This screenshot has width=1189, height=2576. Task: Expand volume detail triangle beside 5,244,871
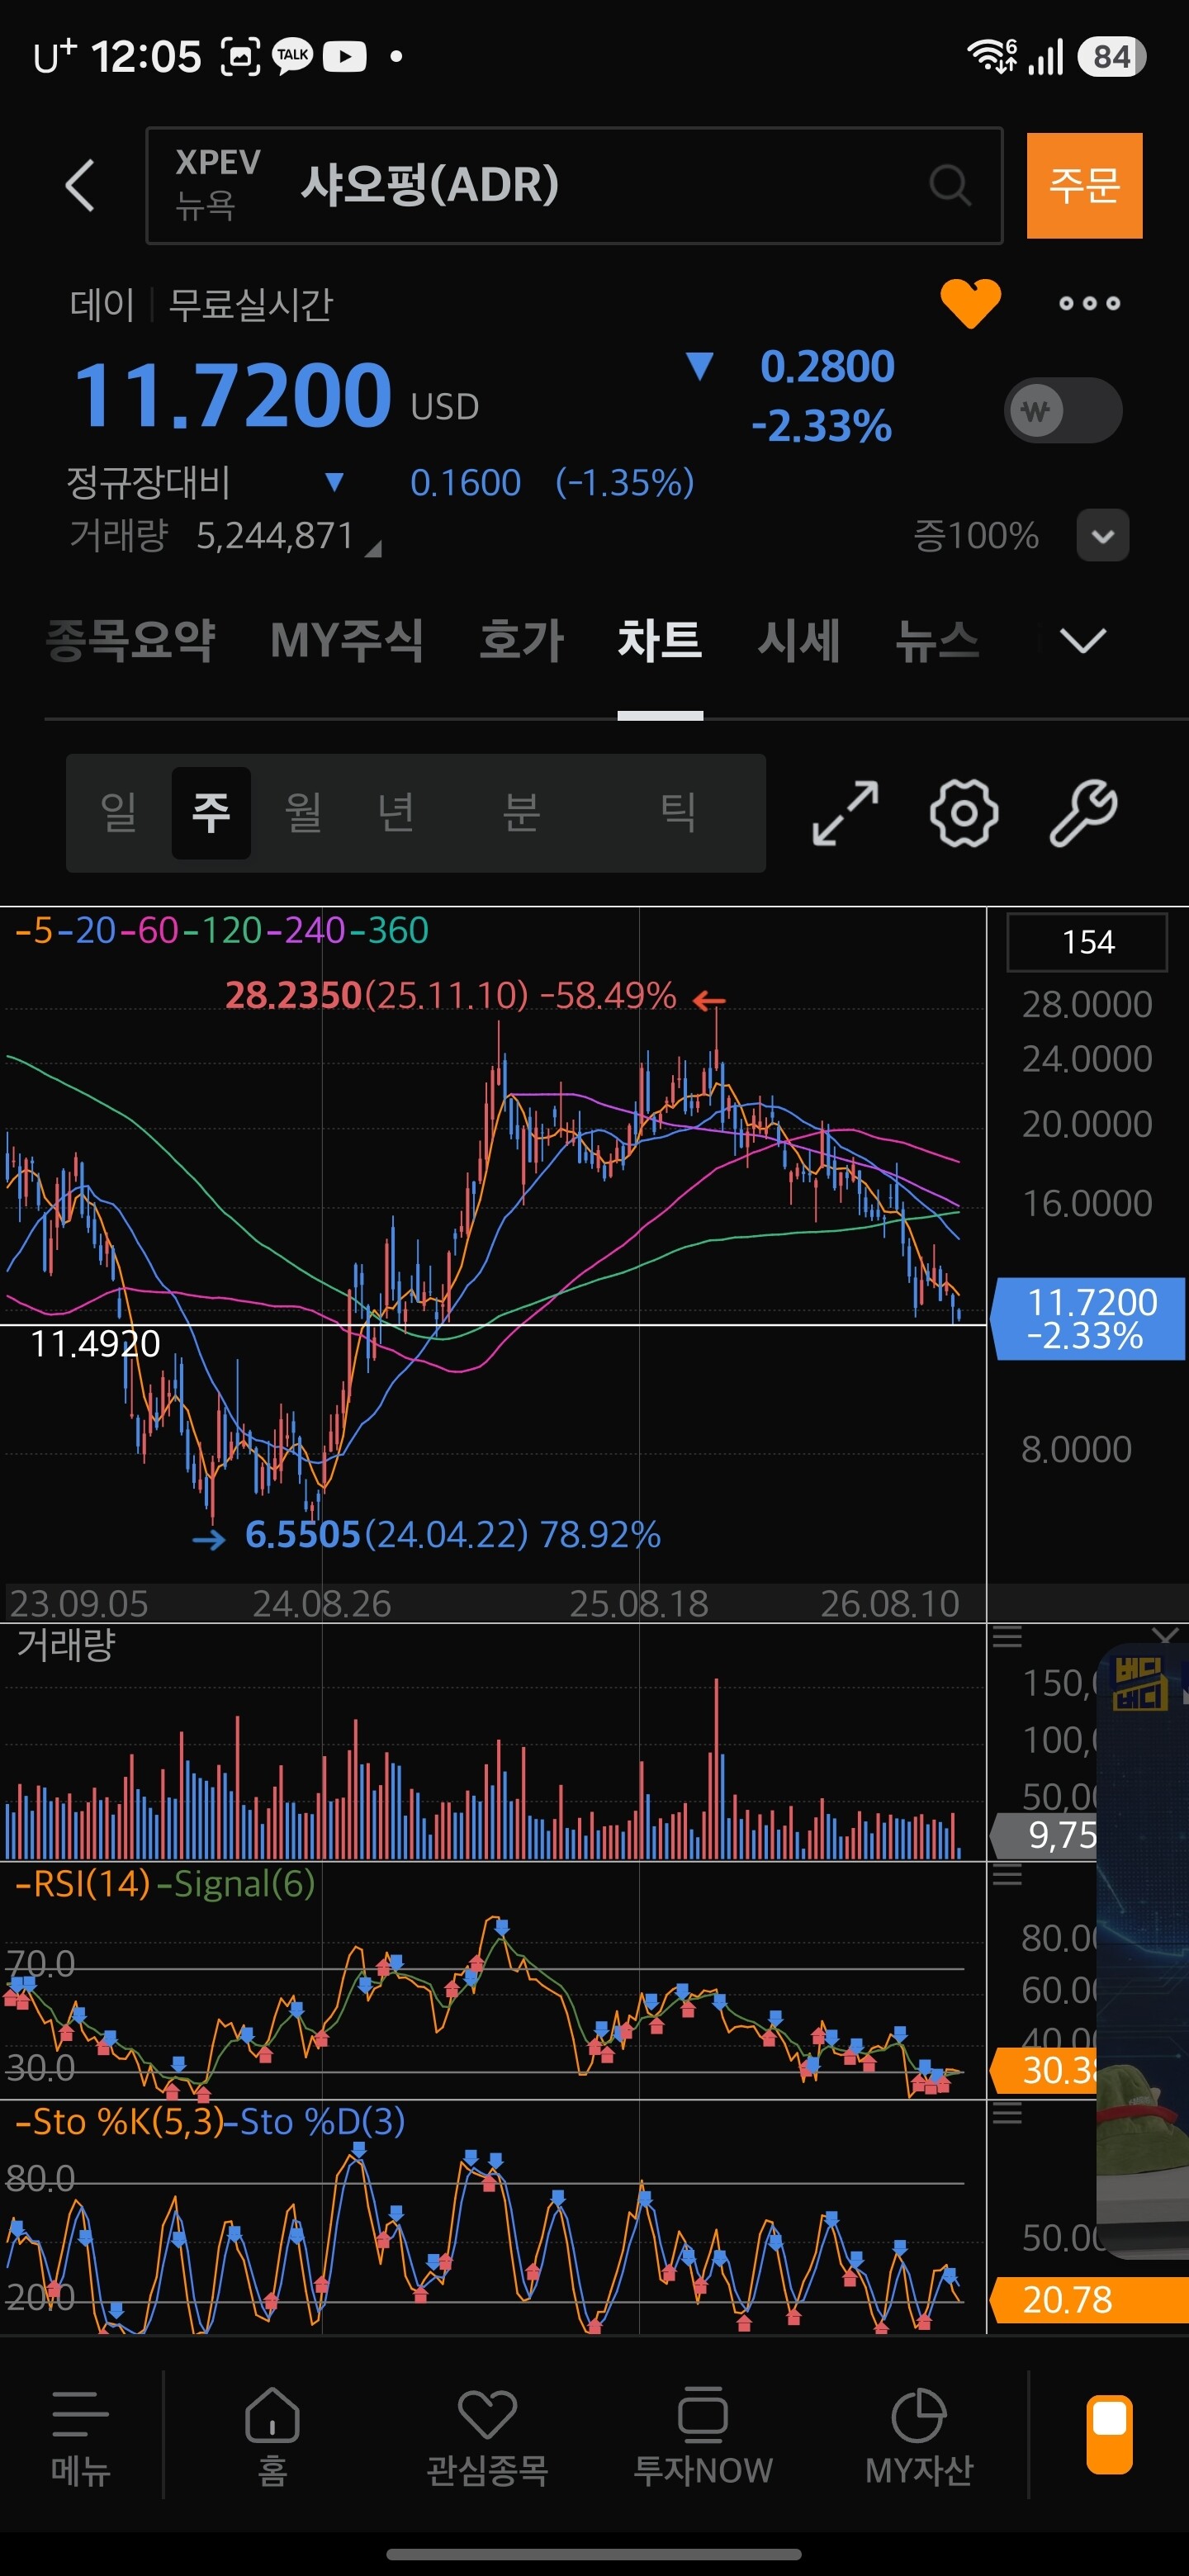pos(373,548)
